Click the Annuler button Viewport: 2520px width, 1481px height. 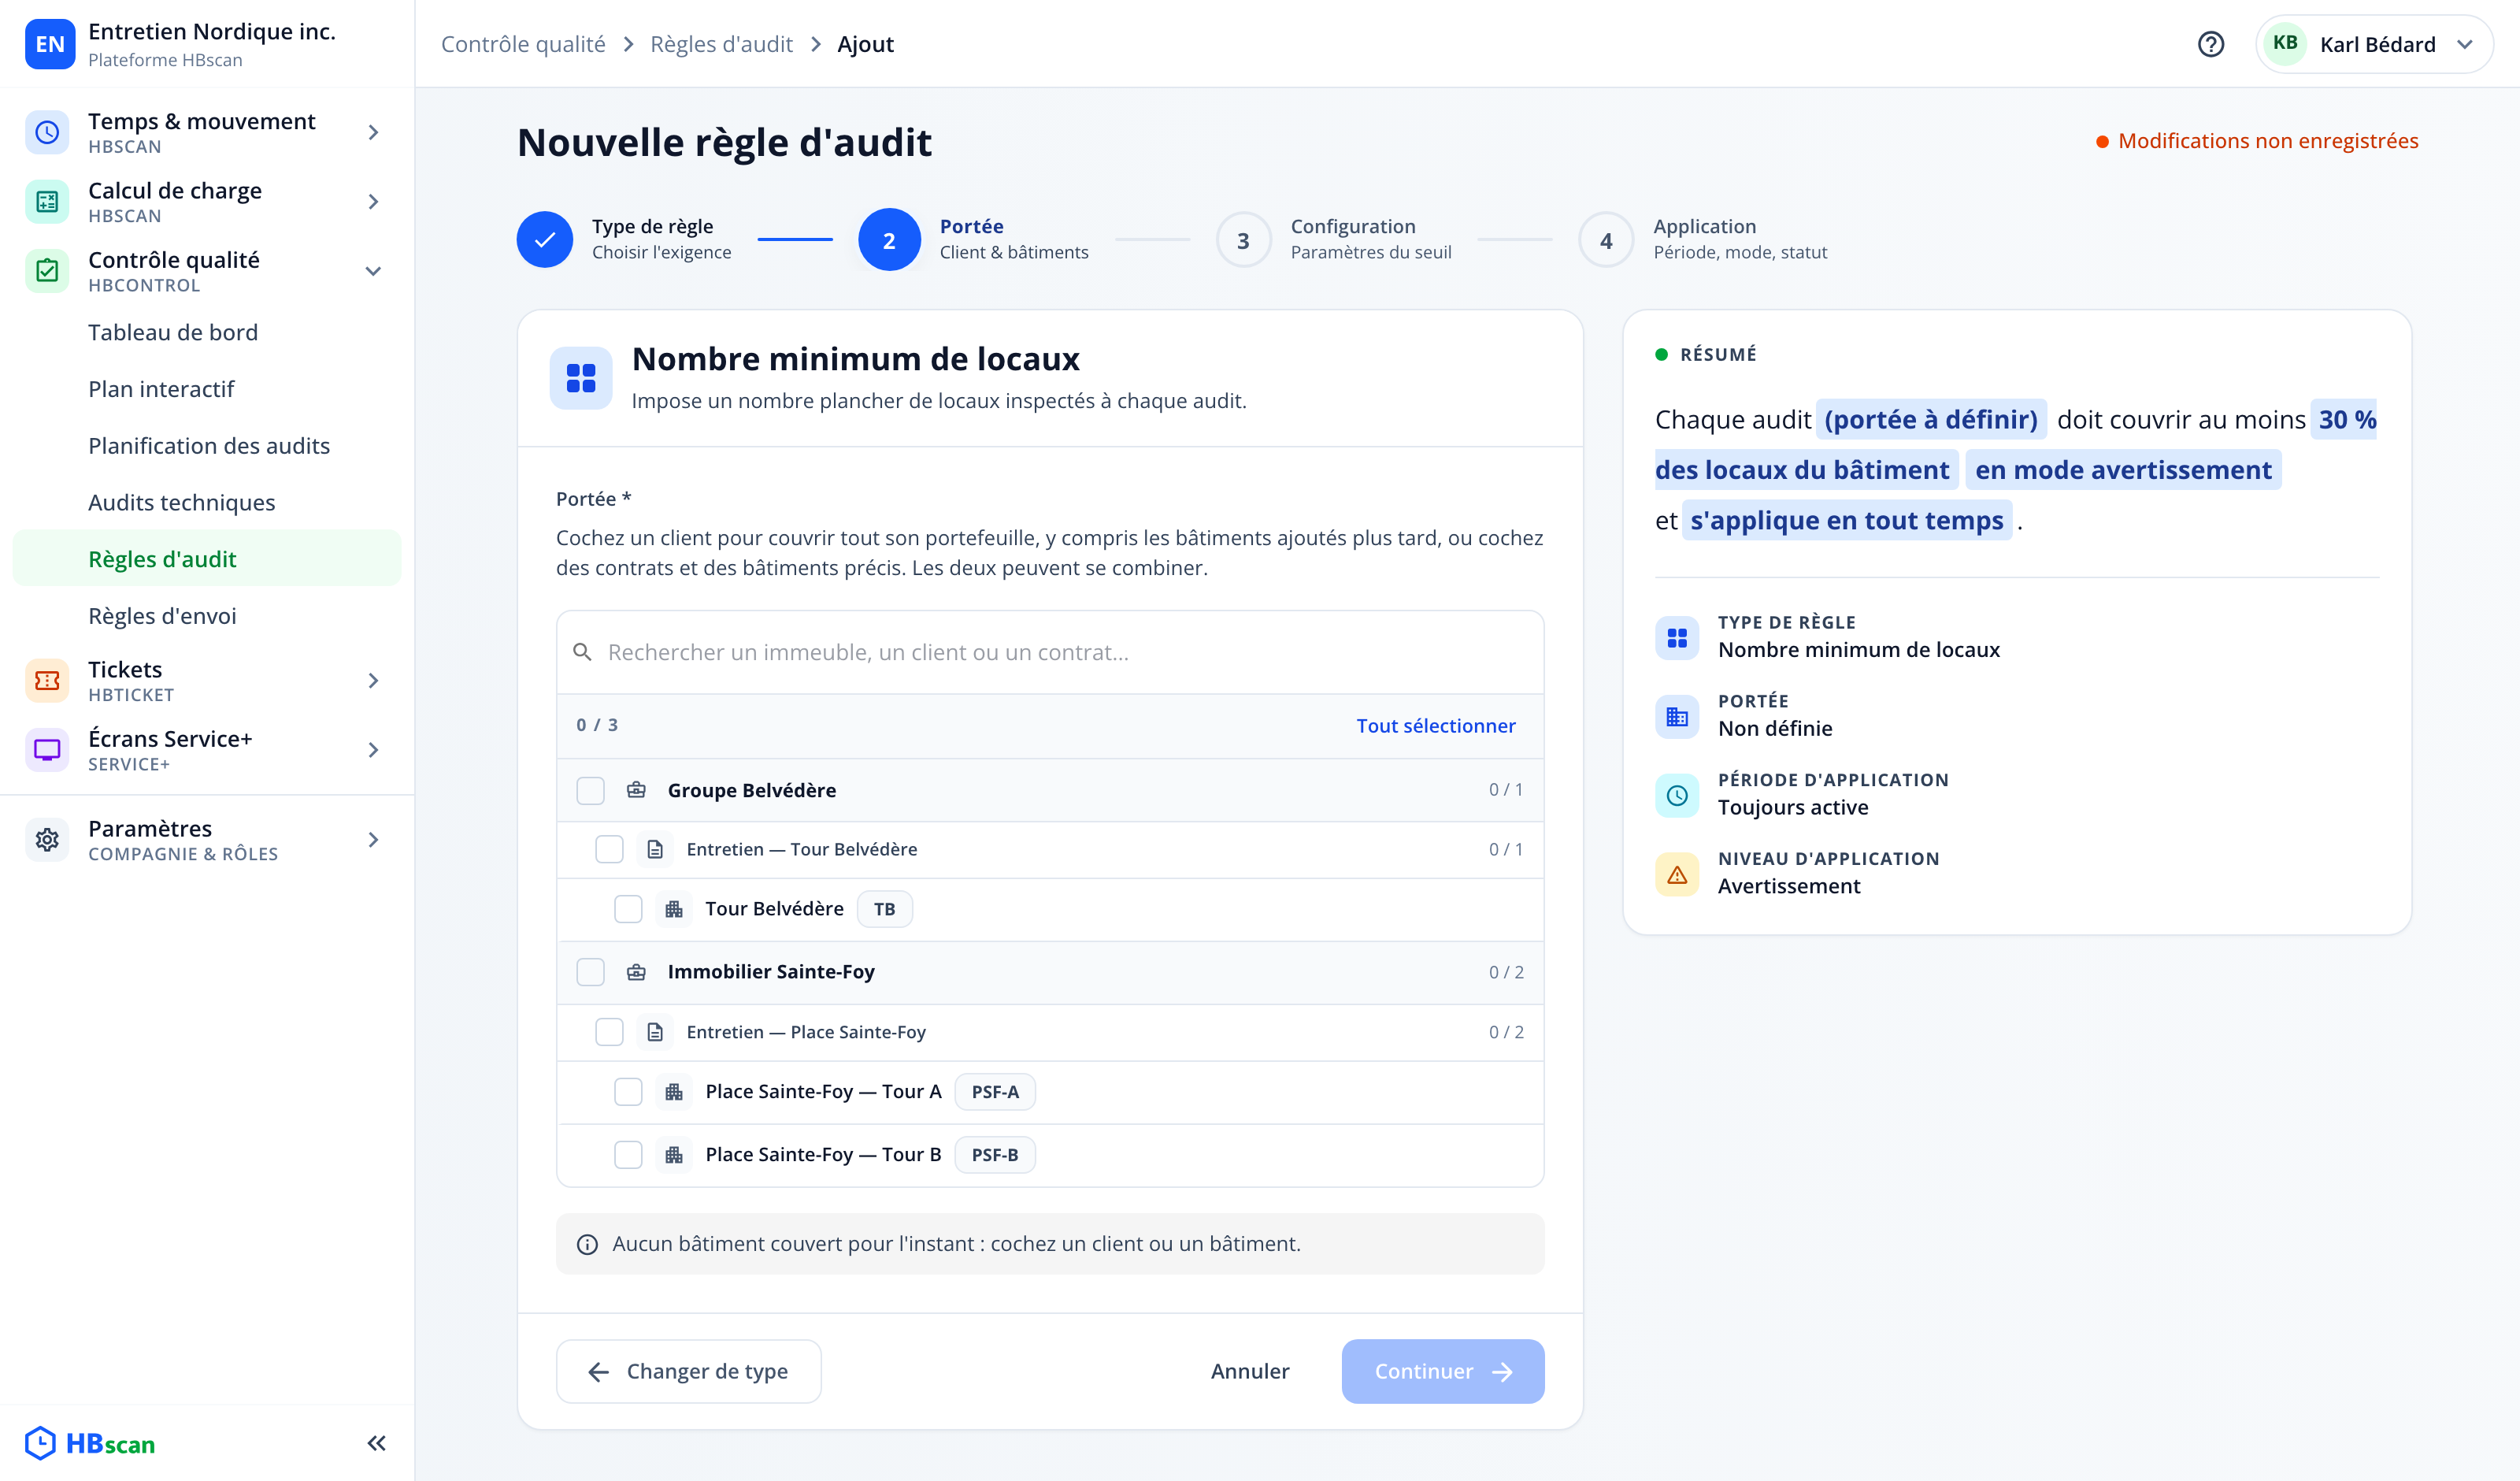tap(1249, 1370)
